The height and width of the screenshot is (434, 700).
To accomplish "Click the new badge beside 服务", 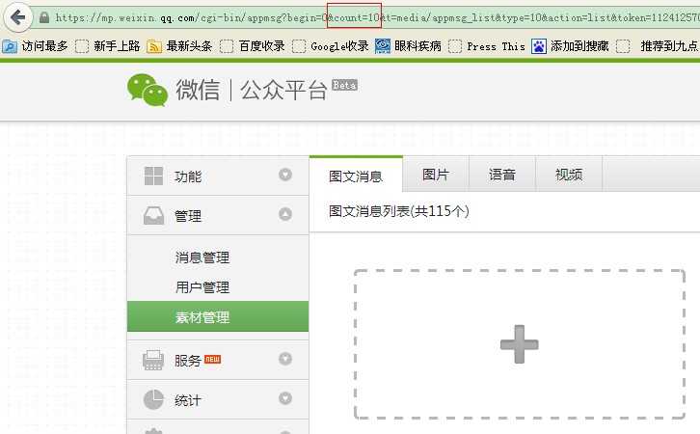I will point(212,359).
